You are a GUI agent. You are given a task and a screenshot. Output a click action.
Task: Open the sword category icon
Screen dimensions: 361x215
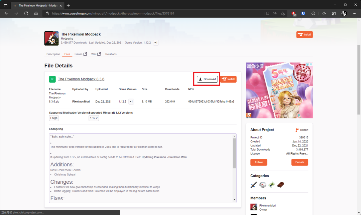pos(254,185)
